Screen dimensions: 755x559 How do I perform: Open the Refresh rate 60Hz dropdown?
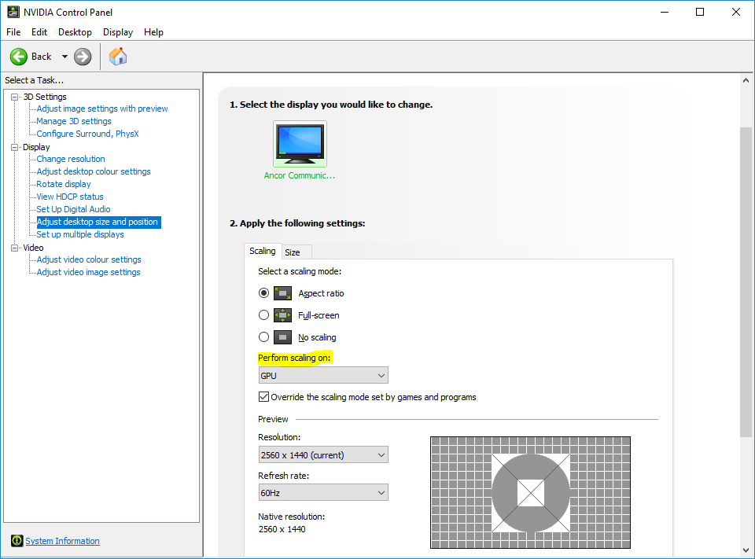[x=323, y=492]
